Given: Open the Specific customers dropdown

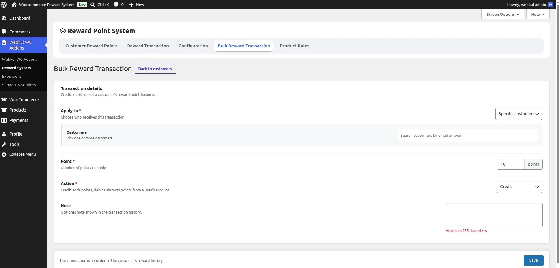Looking at the screenshot, I should [x=519, y=114].
